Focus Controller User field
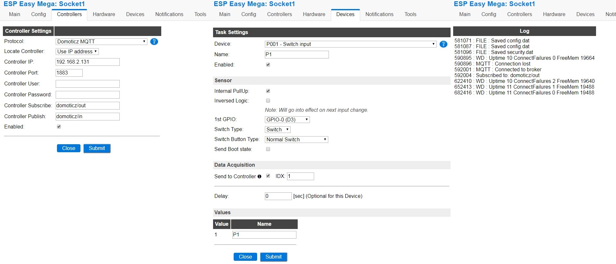 88,84
